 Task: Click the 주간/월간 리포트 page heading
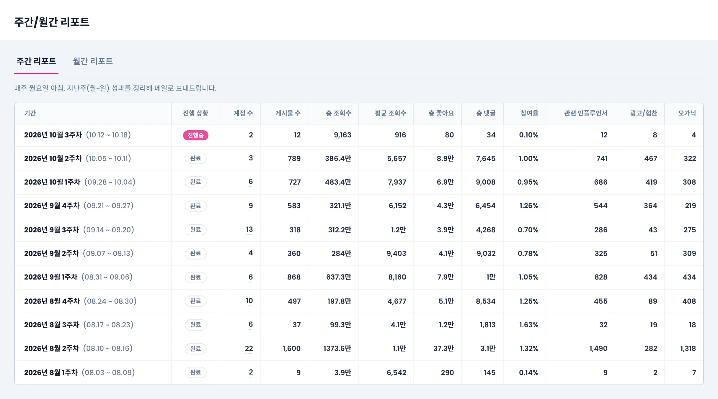[x=52, y=22]
